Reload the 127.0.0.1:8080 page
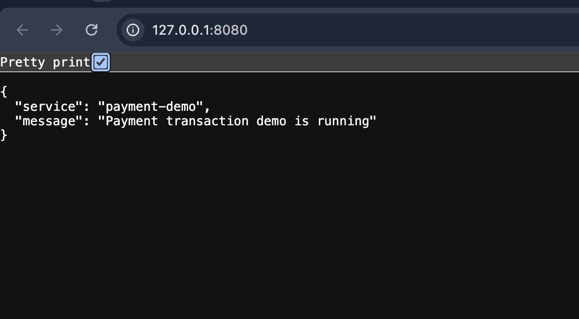This screenshot has width=579, height=319. (92, 30)
